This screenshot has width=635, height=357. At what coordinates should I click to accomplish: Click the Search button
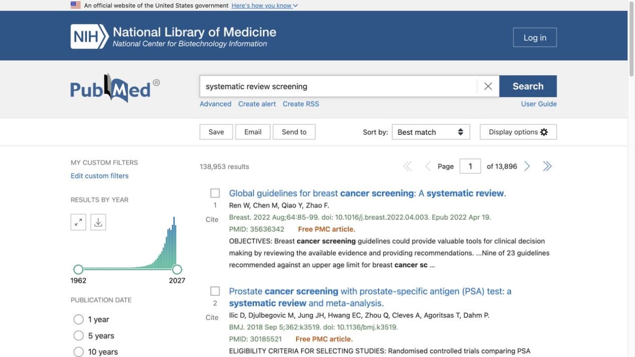(x=528, y=86)
